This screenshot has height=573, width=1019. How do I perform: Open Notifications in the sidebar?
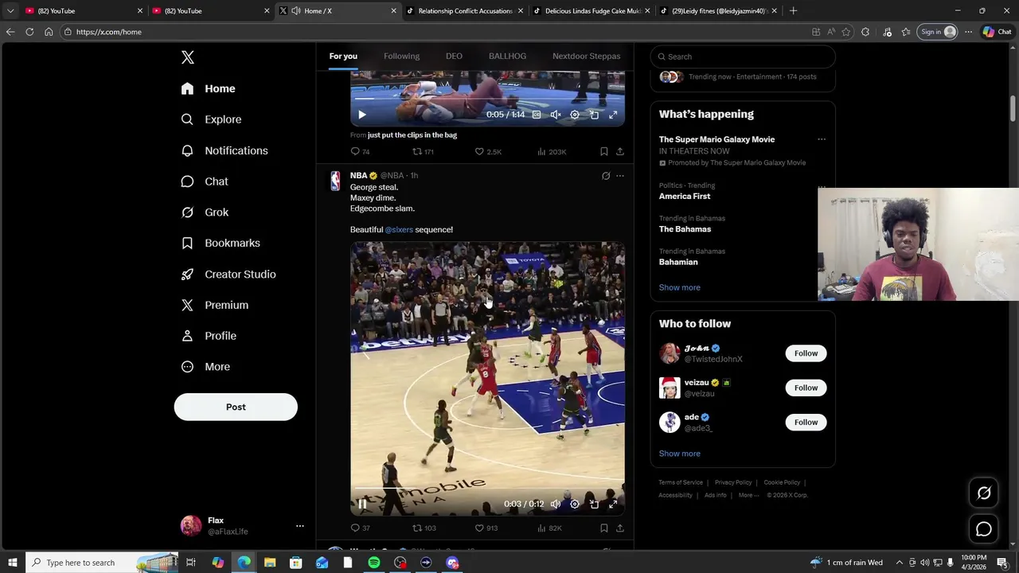click(x=225, y=150)
